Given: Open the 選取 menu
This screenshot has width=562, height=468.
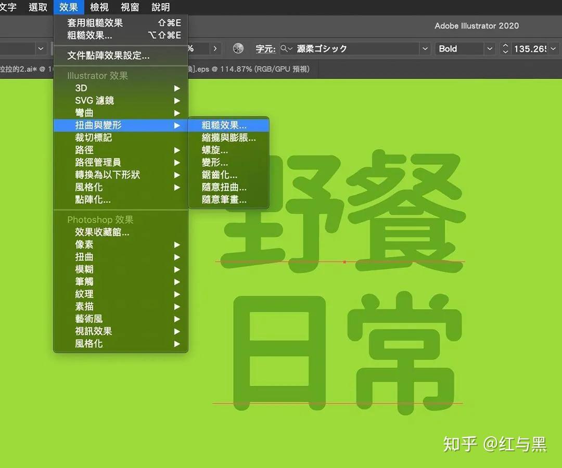Looking at the screenshot, I should pos(38,7).
